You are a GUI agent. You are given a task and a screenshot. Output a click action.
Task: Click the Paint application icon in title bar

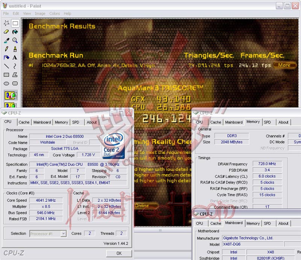5,6
